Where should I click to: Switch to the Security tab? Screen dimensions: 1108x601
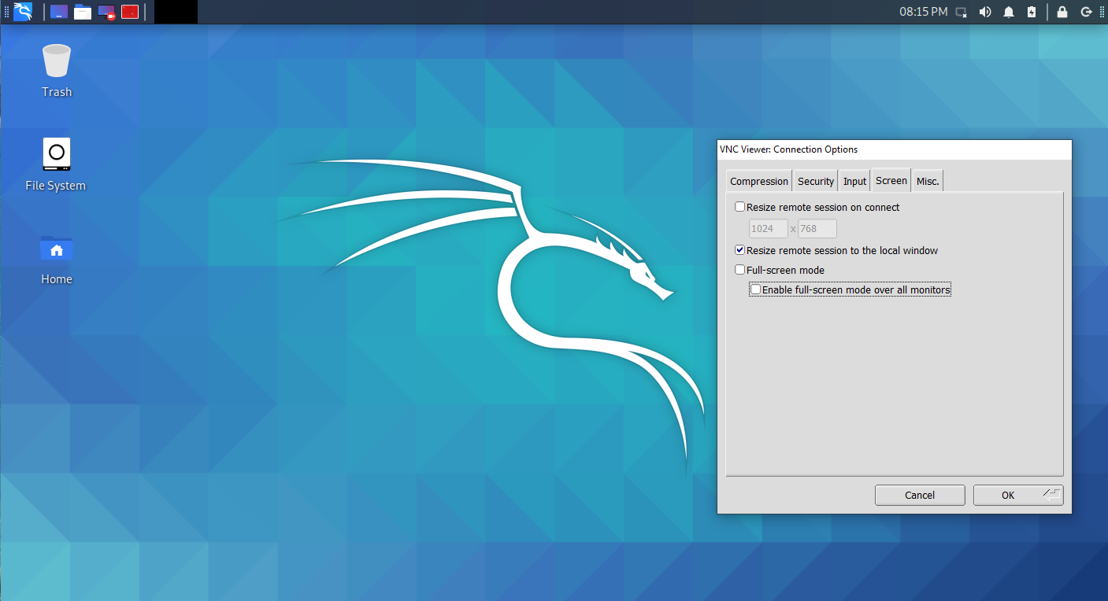(x=815, y=181)
